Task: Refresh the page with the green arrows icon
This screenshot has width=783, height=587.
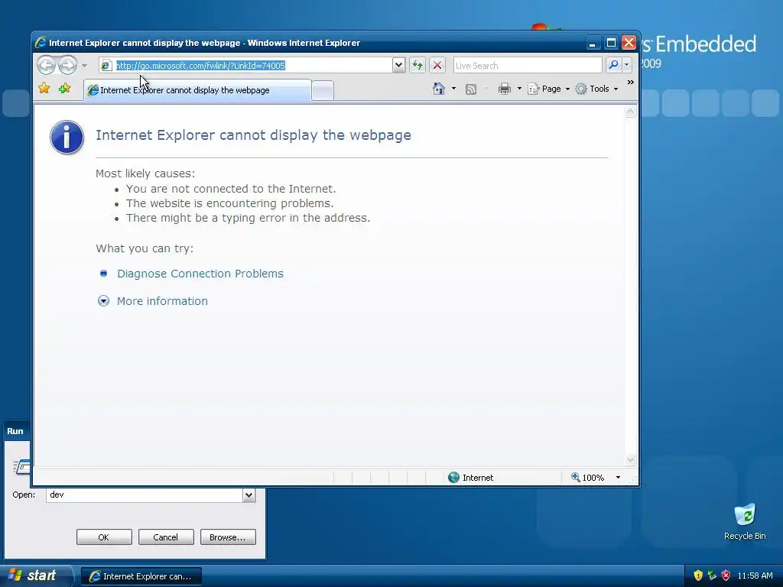Action: pyautogui.click(x=417, y=65)
